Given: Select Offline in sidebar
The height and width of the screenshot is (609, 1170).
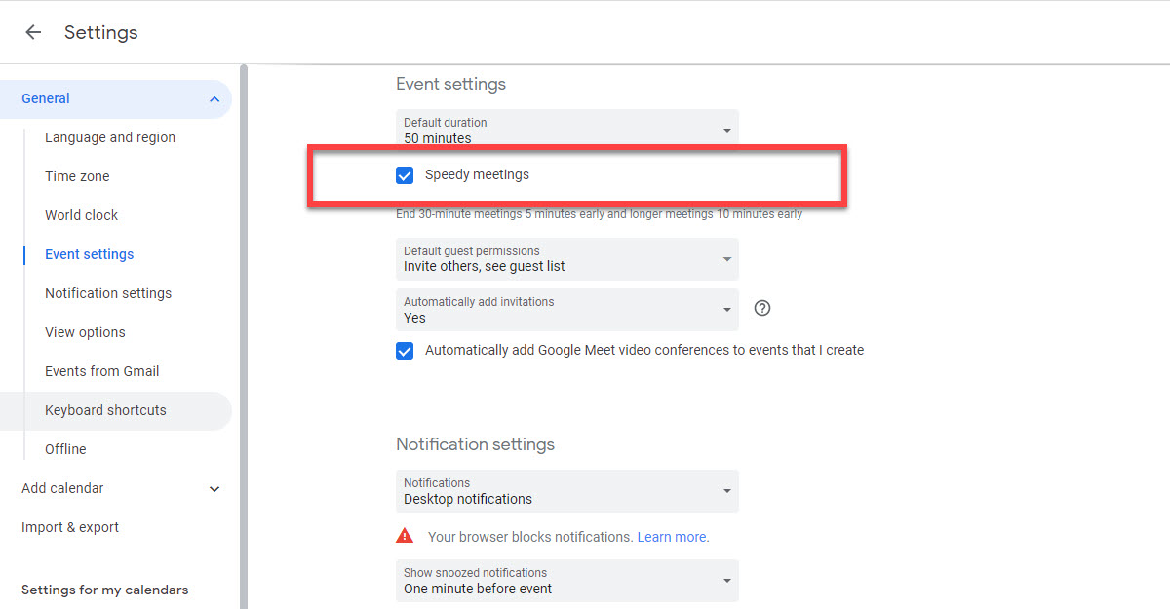Looking at the screenshot, I should (x=65, y=449).
